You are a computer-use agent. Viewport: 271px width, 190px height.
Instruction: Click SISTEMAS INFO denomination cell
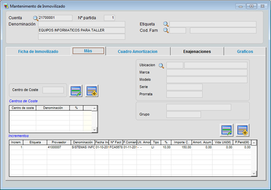83,147
